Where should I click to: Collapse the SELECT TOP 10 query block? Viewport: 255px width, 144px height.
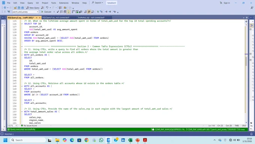pyautogui.click(x=22, y=24)
